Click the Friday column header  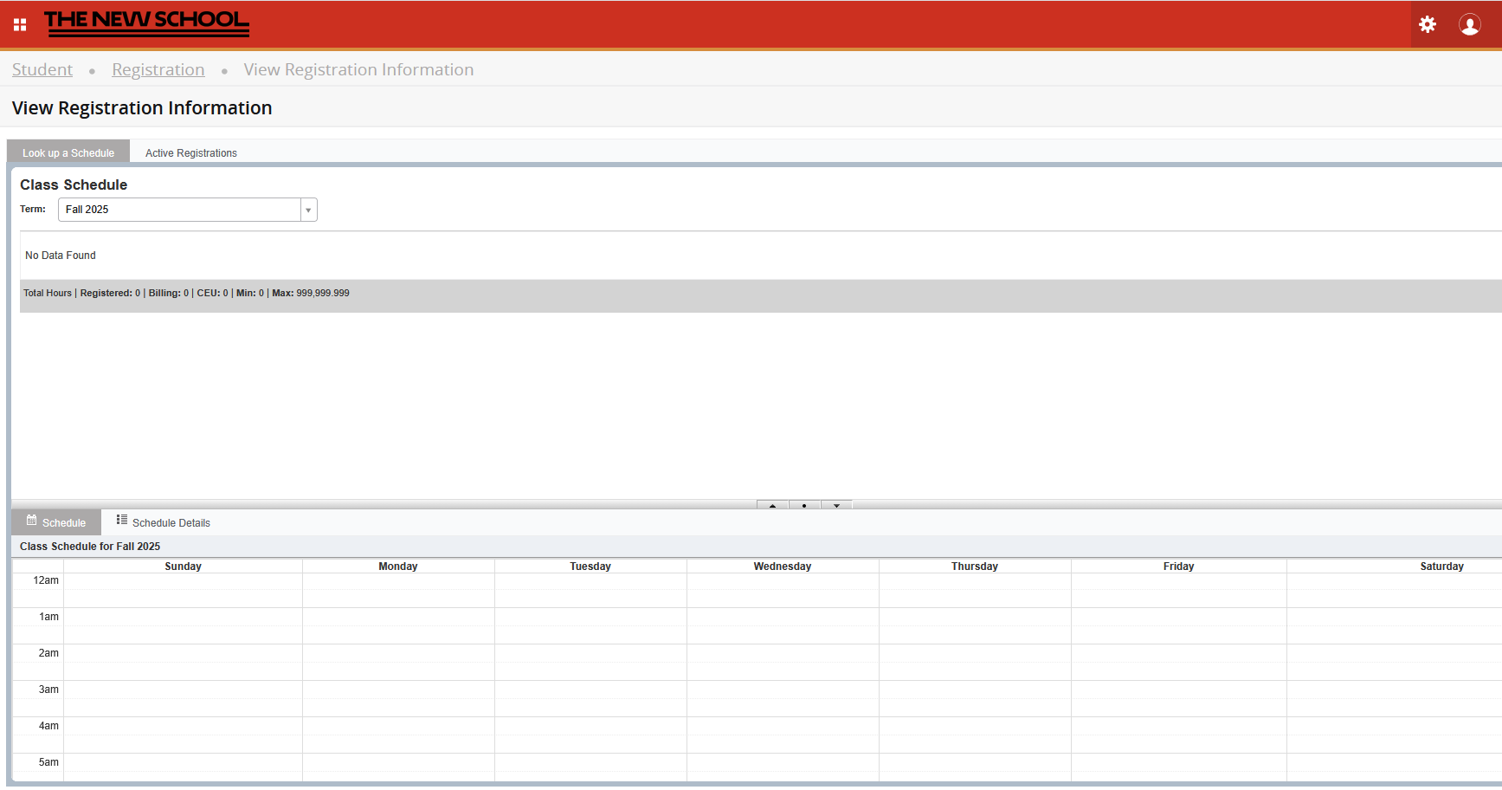(x=1178, y=567)
